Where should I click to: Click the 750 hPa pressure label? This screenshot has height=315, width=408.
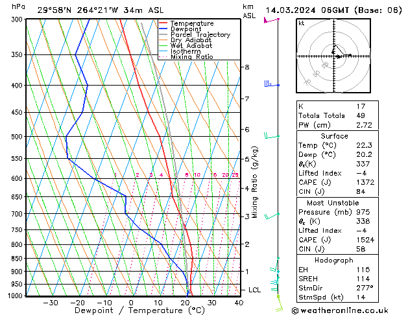[x=18, y=229]
